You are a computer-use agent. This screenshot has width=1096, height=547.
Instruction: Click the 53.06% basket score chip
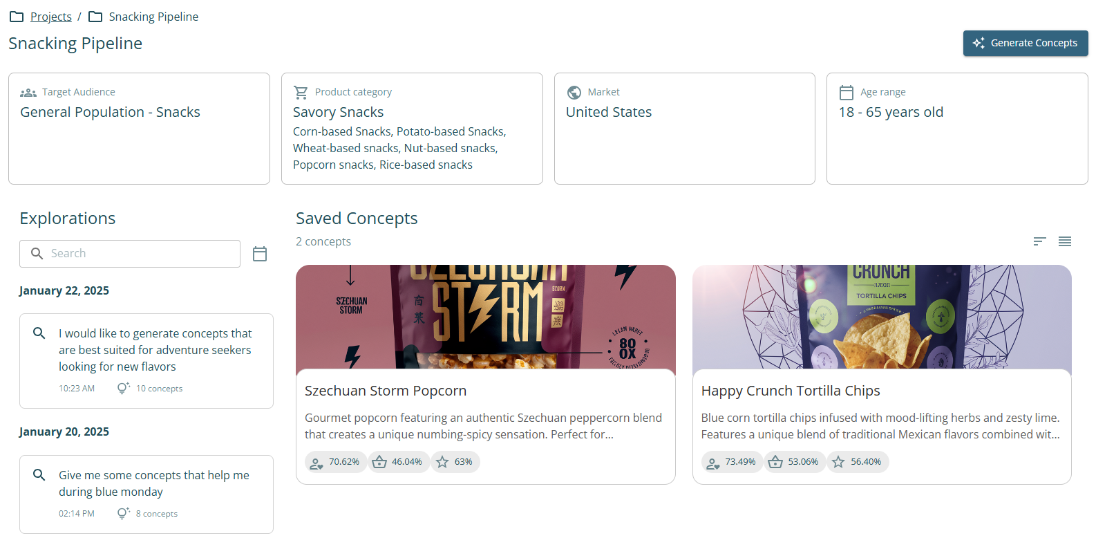coord(795,462)
